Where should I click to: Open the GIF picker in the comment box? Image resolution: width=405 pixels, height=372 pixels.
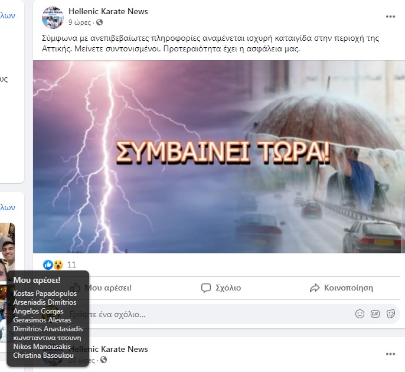(375, 314)
